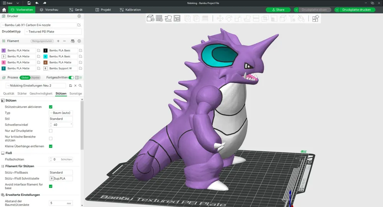383x207 pixels.
Task: Undo with the left arrow icon
Action: click(x=37, y=3)
